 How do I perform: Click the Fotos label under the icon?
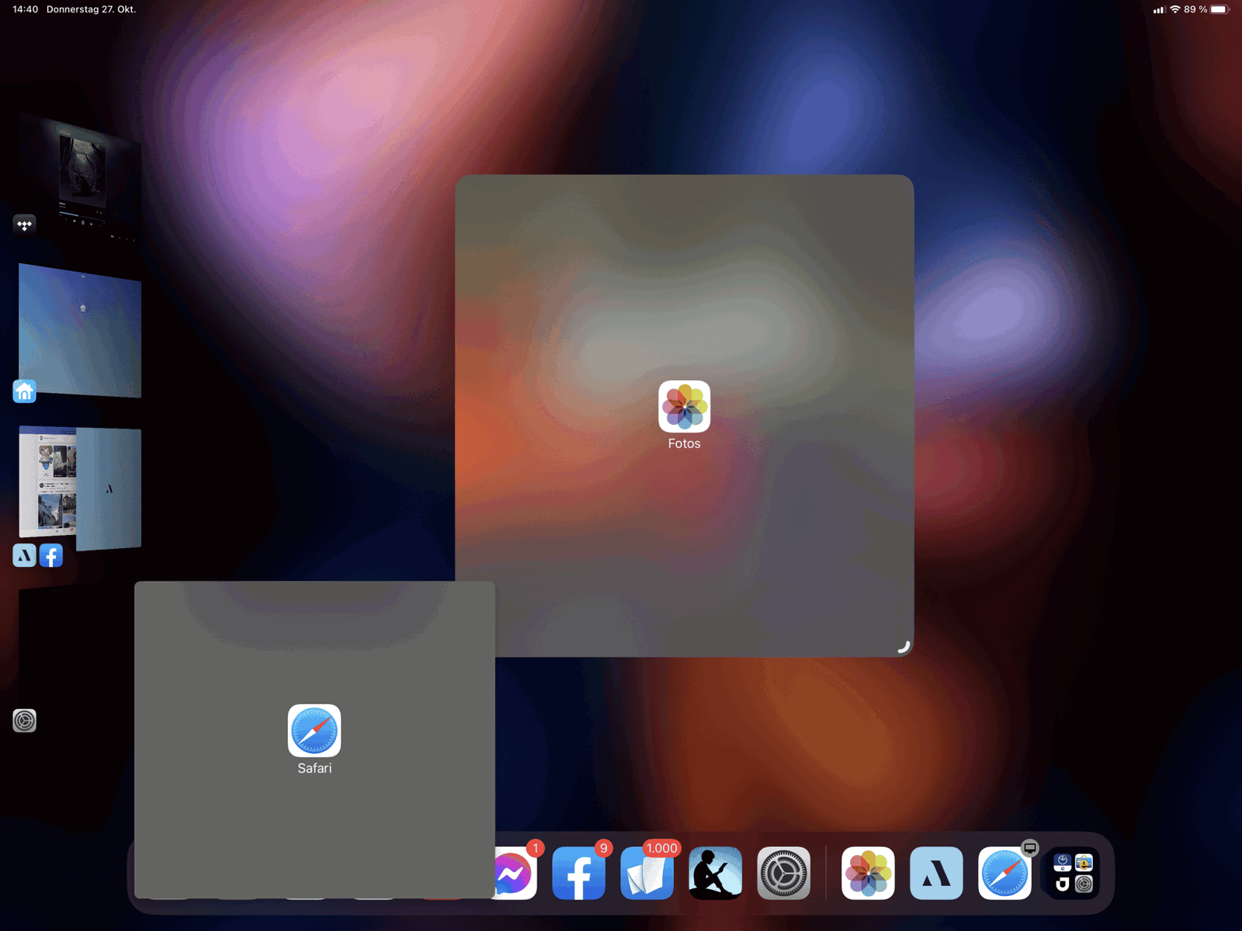[x=684, y=443]
